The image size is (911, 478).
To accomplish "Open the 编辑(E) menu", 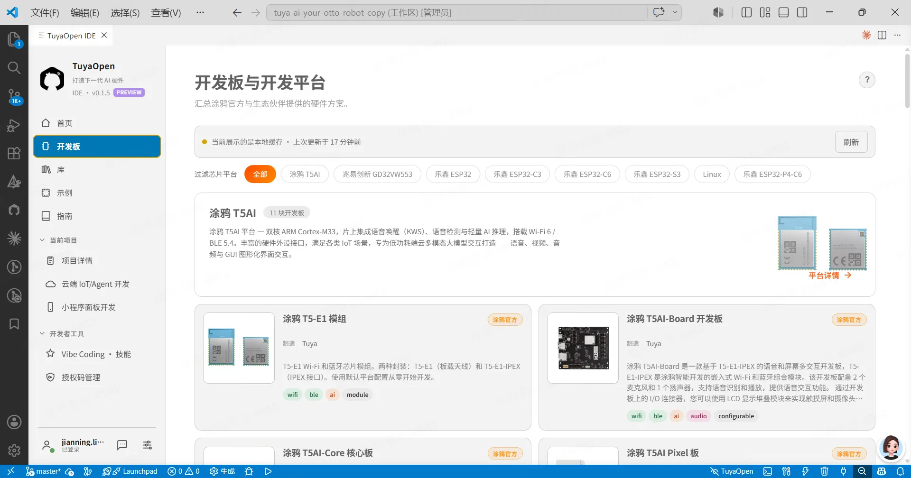I will [x=85, y=12].
